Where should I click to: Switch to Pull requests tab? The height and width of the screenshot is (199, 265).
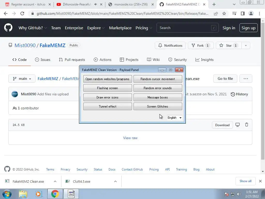click(72, 60)
